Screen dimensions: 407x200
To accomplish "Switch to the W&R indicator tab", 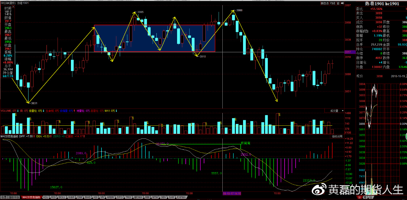I will pos(71,197).
